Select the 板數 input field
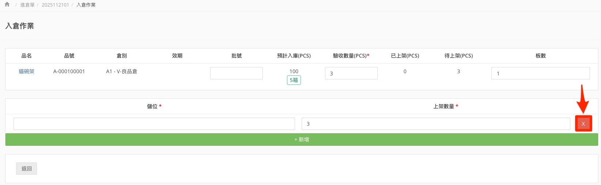 540,73
